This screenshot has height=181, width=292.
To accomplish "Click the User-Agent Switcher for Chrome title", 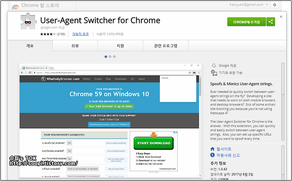I will coord(100,20).
